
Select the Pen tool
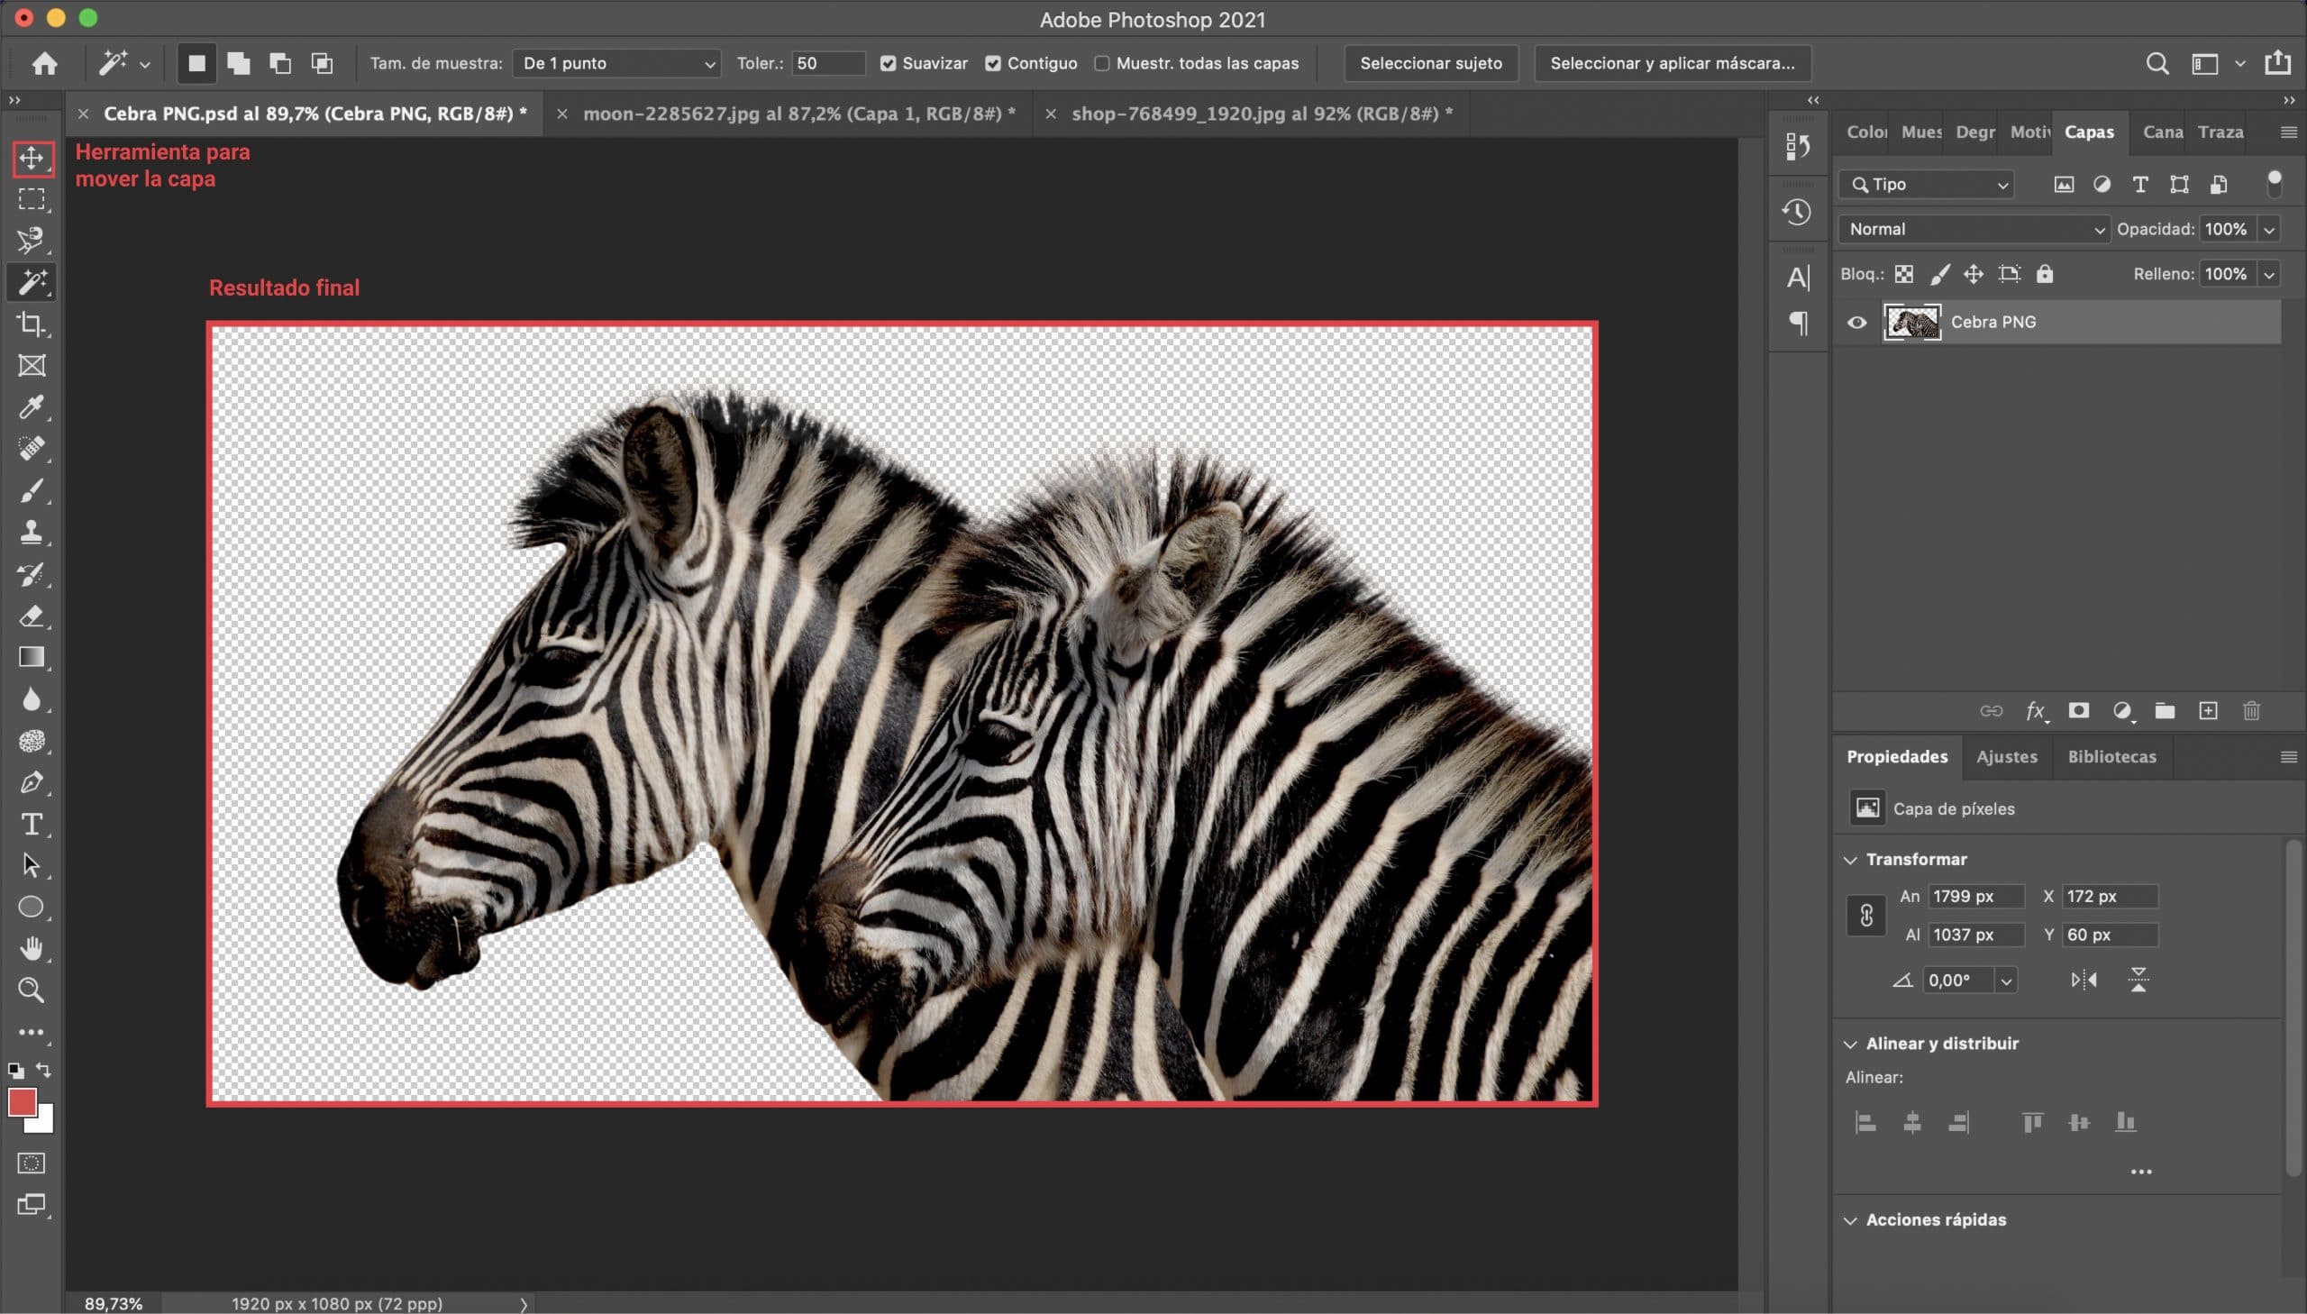click(32, 782)
